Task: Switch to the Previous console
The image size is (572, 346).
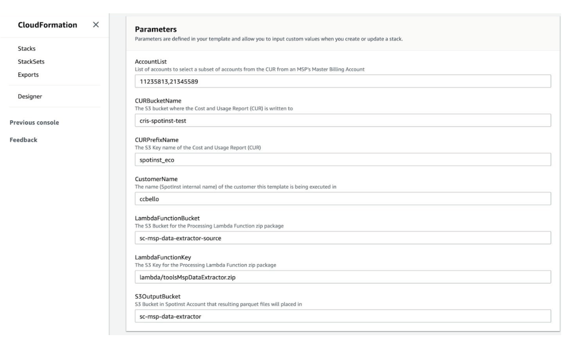Action: coord(34,122)
